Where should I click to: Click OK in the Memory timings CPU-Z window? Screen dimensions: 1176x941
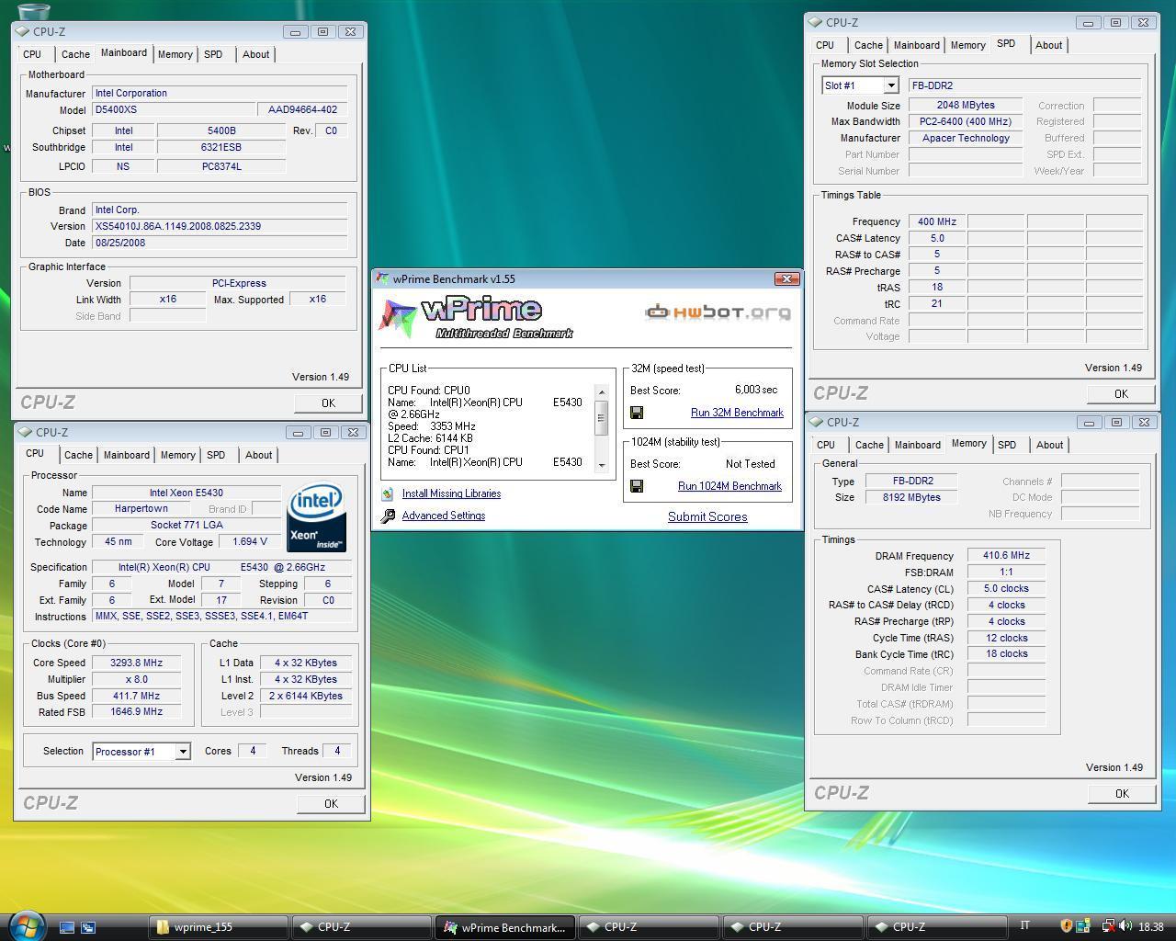click(1122, 793)
